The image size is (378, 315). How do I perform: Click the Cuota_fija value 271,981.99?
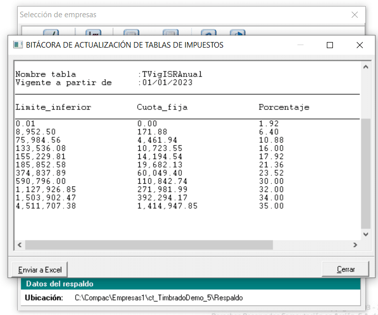(162, 189)
